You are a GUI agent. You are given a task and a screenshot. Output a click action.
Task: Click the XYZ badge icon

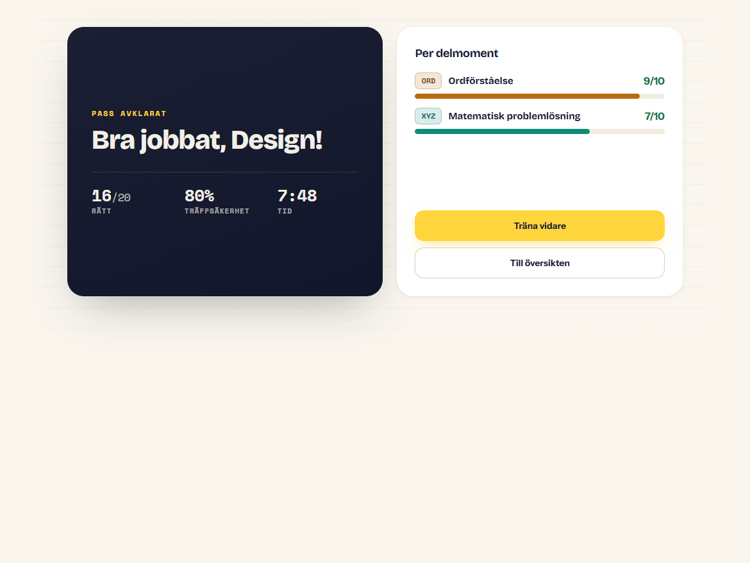(428, 116)
